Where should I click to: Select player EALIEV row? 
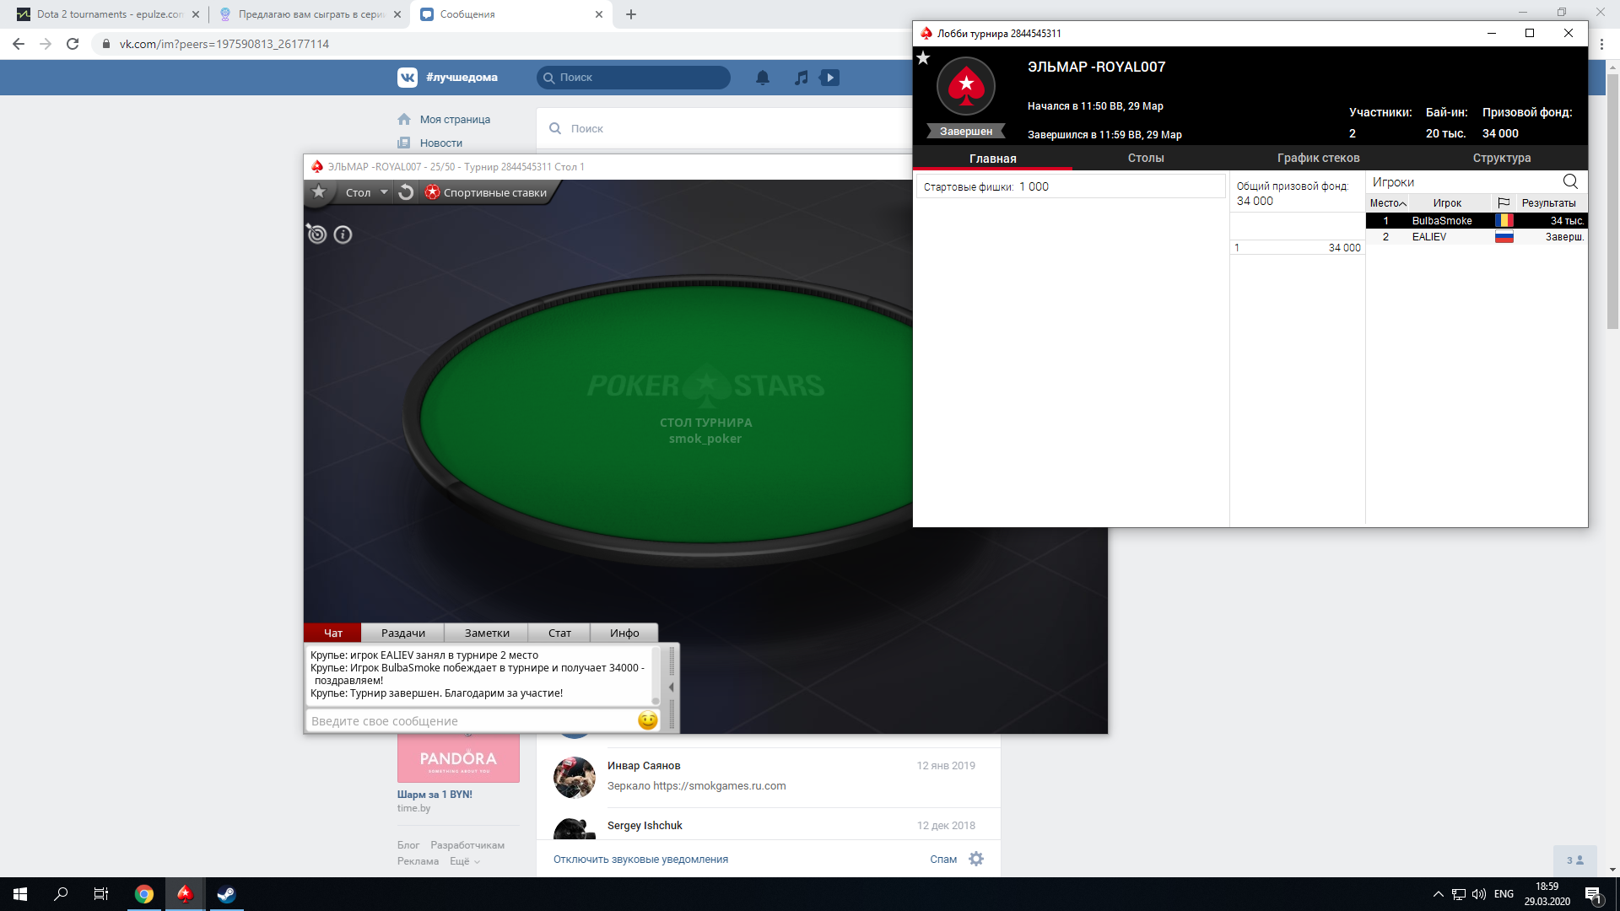click(x=1477, y=237)
